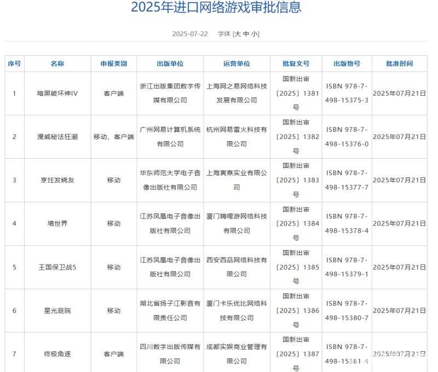Click approval number 国新出审[2025]1381号
This screenshot has height=372, width=438.
[297, 94]
